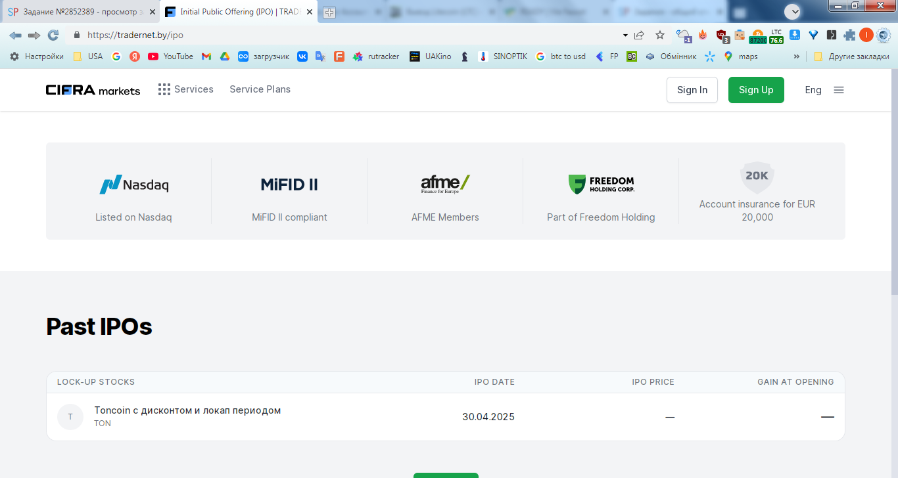The width and height of the screenshot is (898, 478).
Task: Click the TON ticker label
Action: (x=103, y=424)
